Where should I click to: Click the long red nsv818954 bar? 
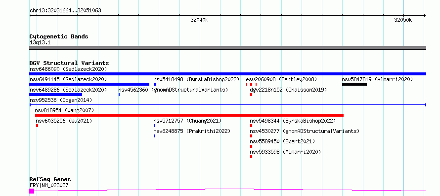click(189, 115)
